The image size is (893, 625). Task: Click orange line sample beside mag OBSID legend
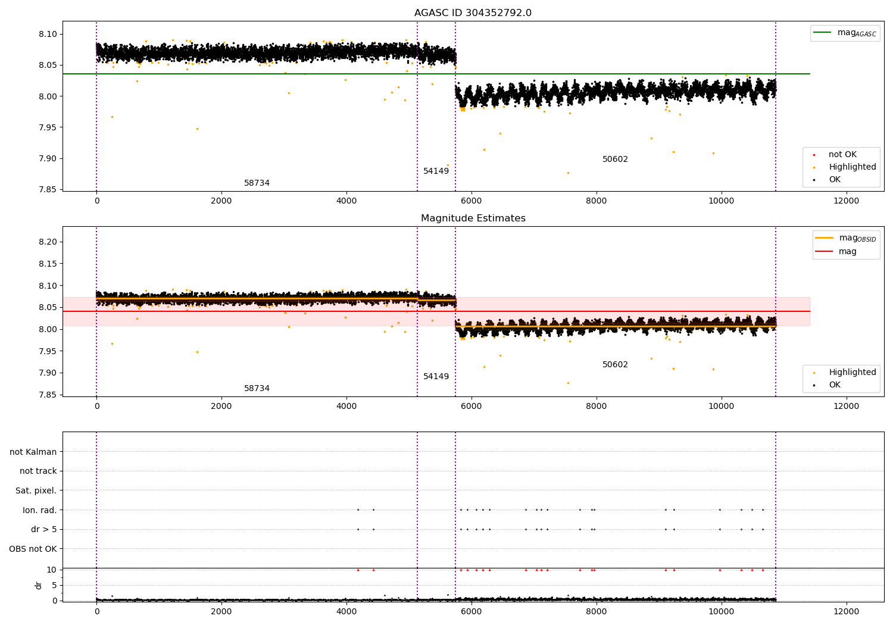coord(825,238)
